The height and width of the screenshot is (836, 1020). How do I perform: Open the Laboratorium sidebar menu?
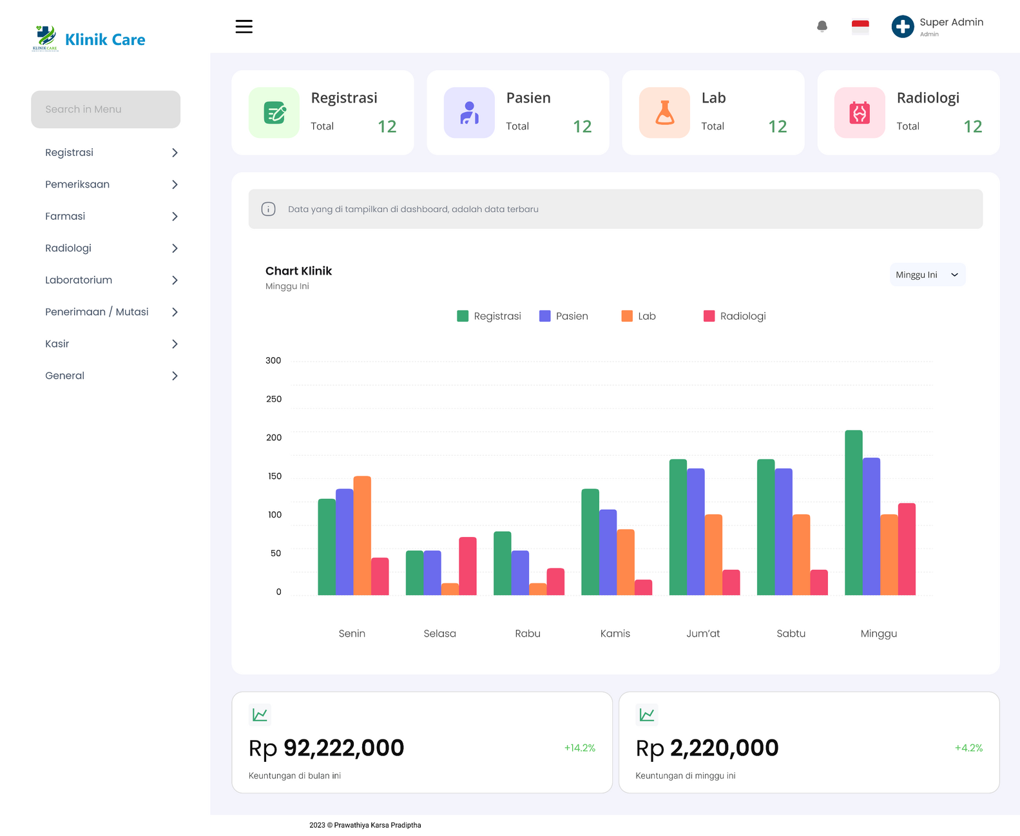[79, 280]
